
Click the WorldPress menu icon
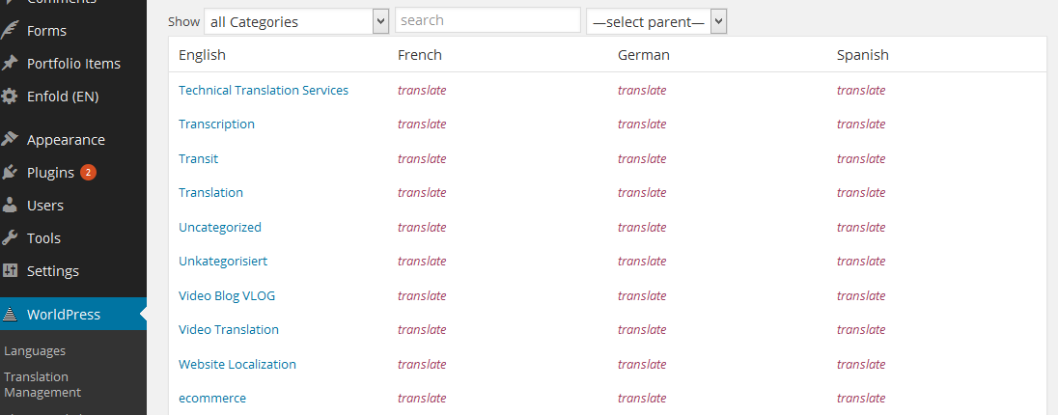click(10, 315)
